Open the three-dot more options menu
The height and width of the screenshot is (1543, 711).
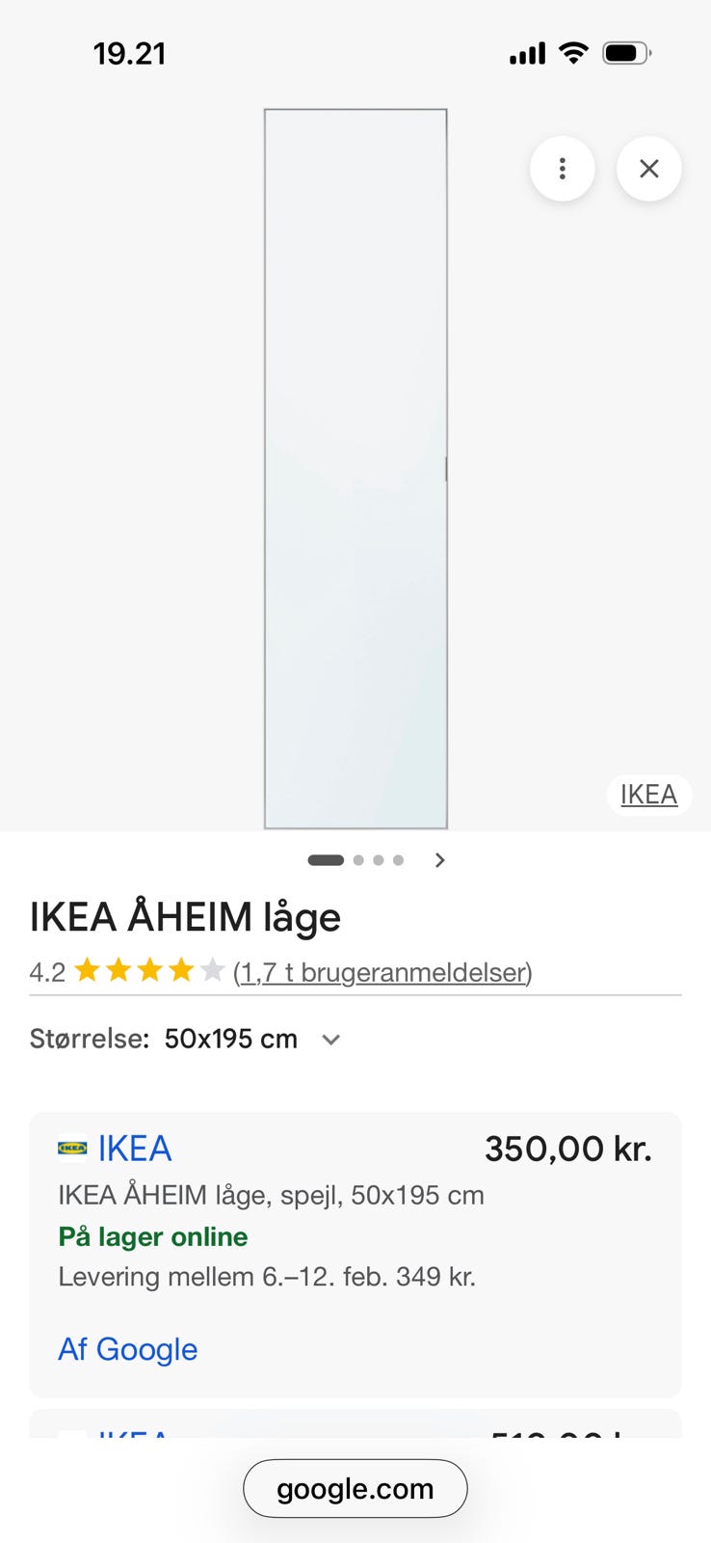[562, 170]
